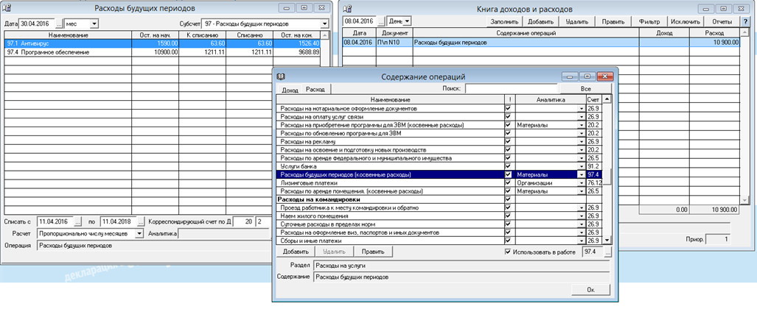
Task: Click the Счет column header
Action: [x=594, y=99]
